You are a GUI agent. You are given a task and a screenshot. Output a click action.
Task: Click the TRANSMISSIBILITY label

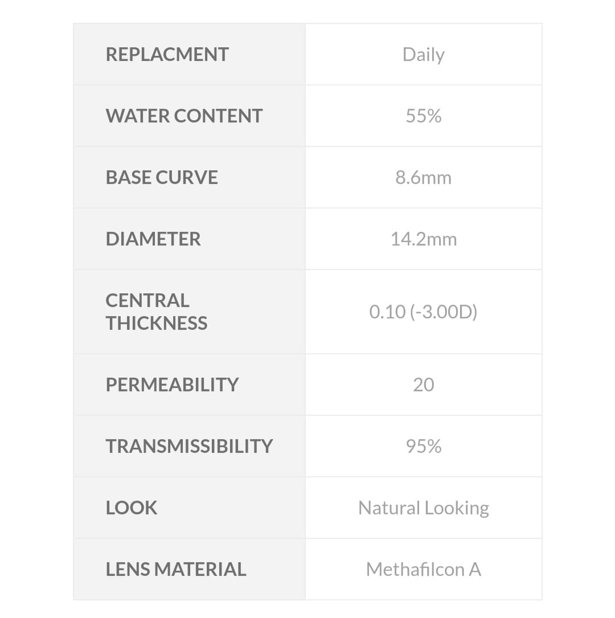point(189,447)
